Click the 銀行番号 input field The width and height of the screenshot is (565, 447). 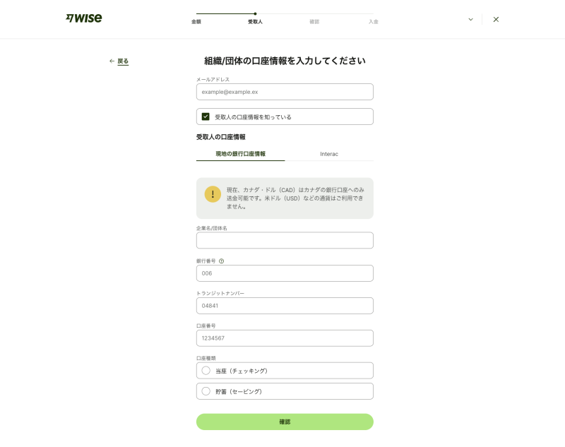click(x=285, y=273)
